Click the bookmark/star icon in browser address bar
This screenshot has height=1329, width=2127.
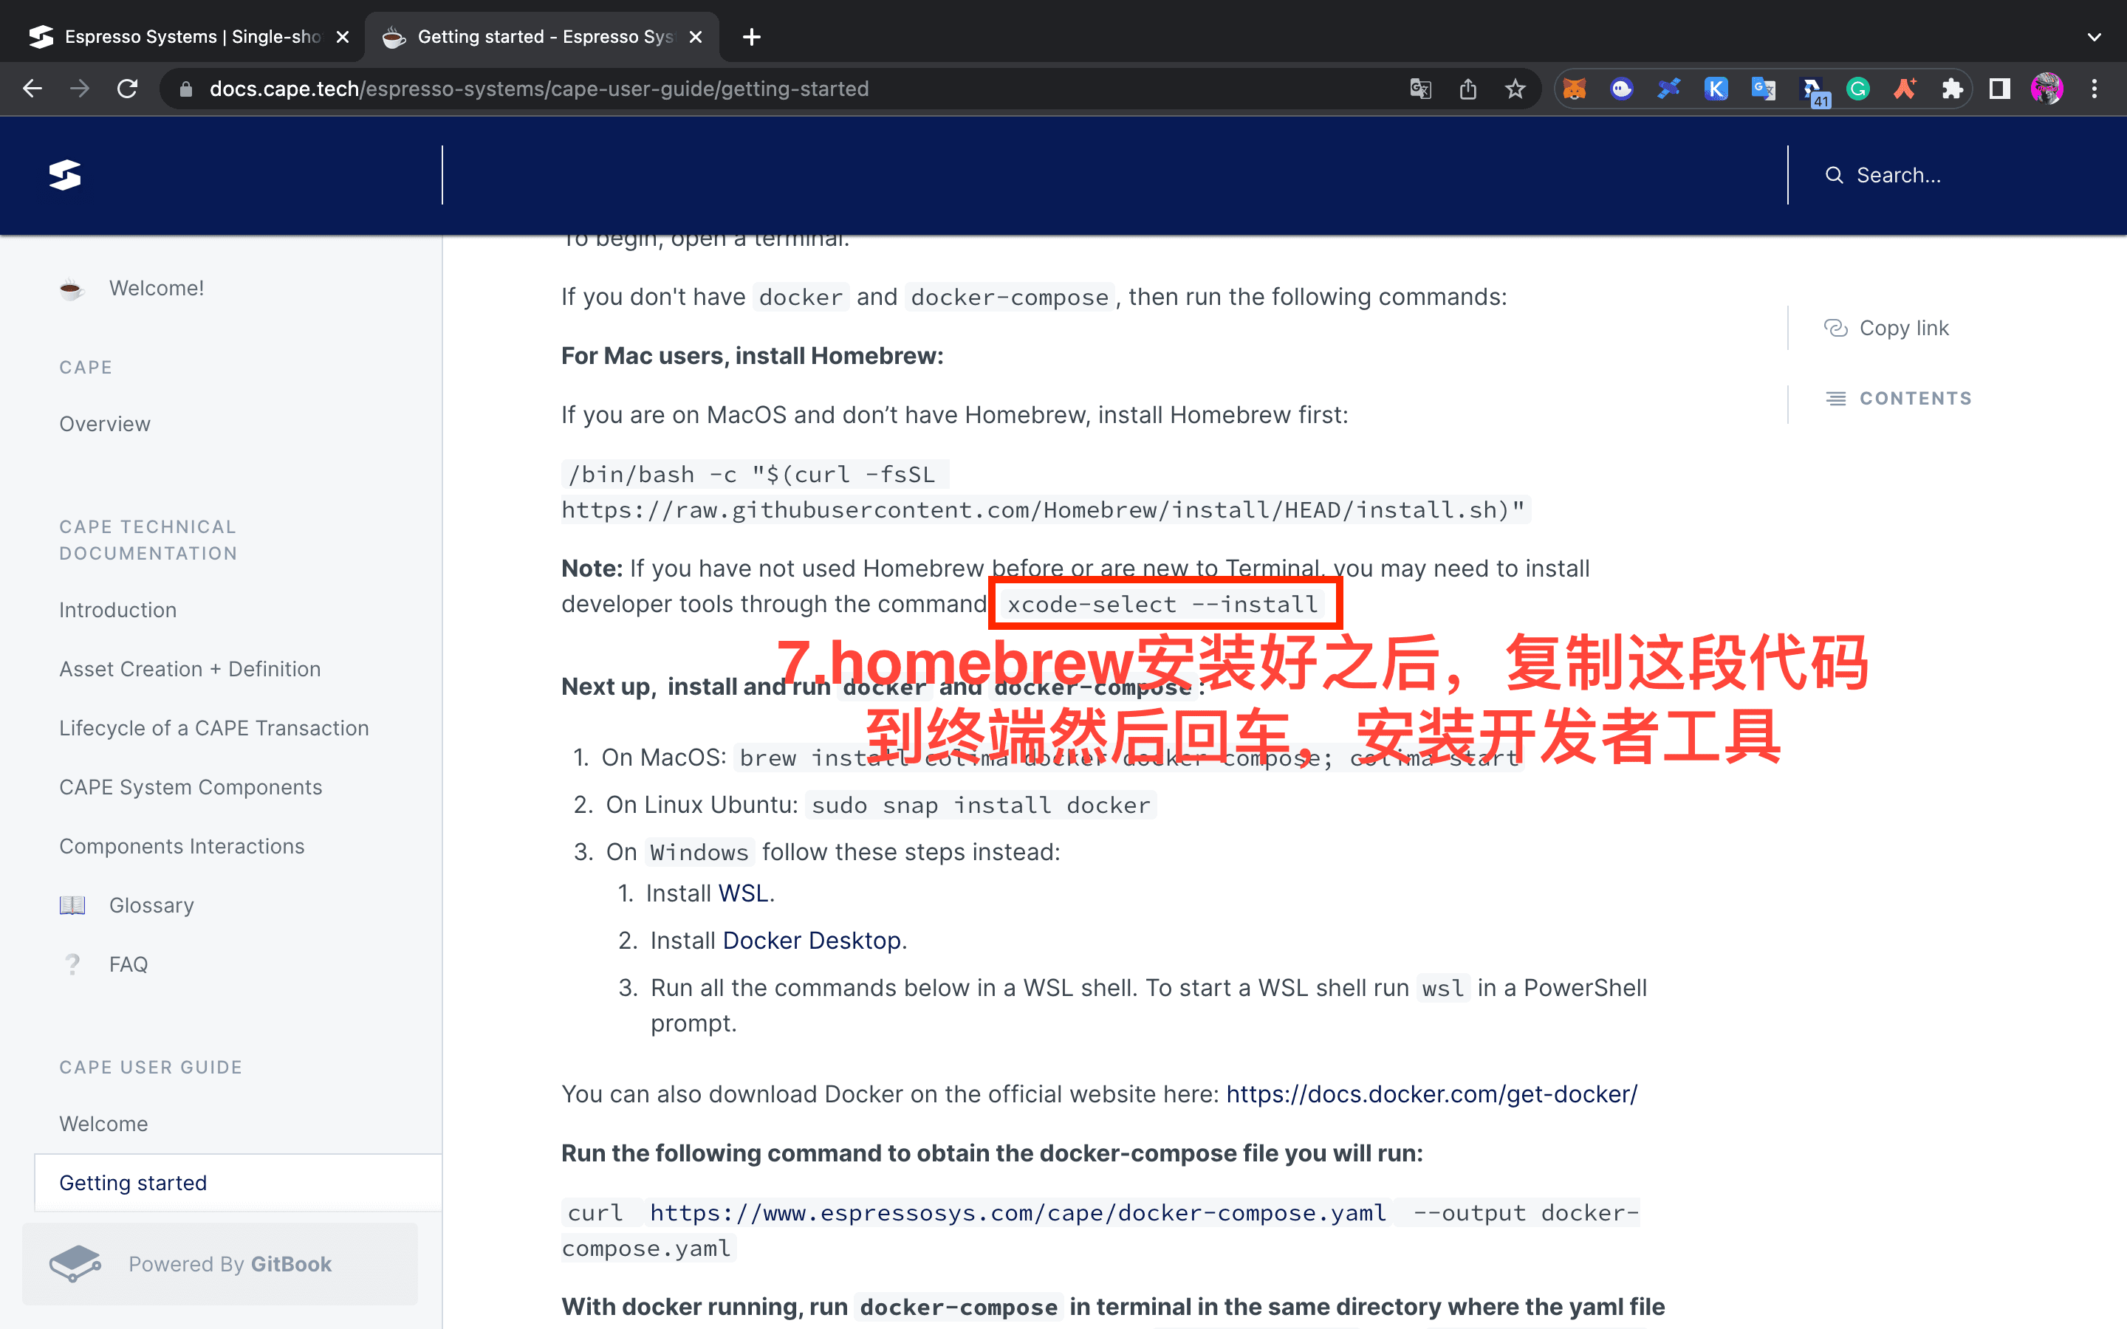pos(1513,89)
